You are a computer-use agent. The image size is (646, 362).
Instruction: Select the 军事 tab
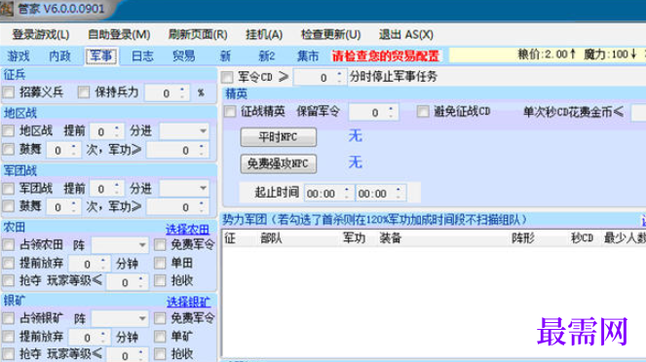[101, 55]
